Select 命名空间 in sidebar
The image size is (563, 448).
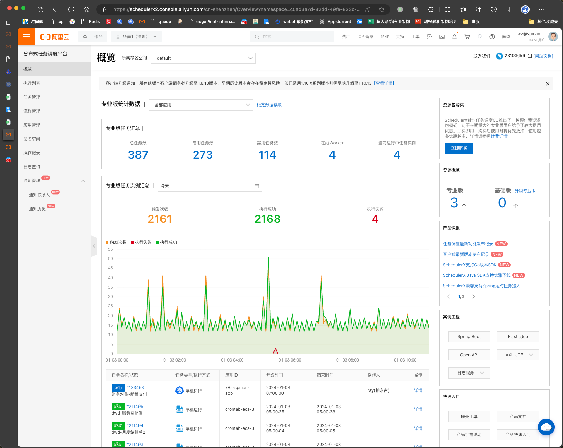point(54,139)
